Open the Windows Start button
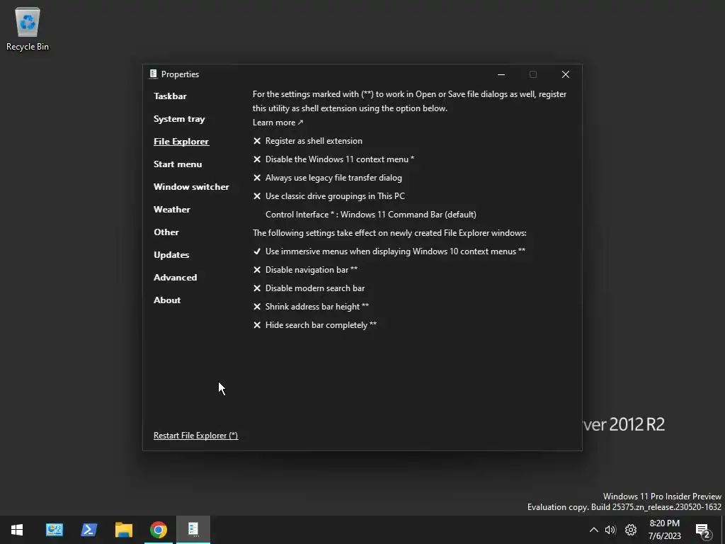 click(17, 530)
